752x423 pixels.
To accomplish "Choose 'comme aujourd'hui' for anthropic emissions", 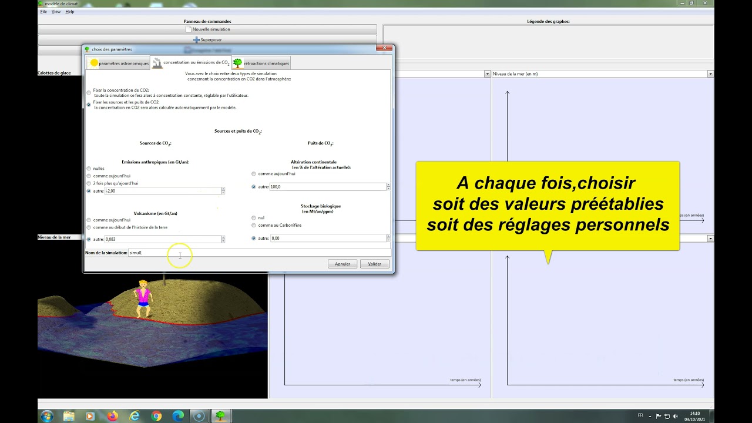I will point(89,176).
